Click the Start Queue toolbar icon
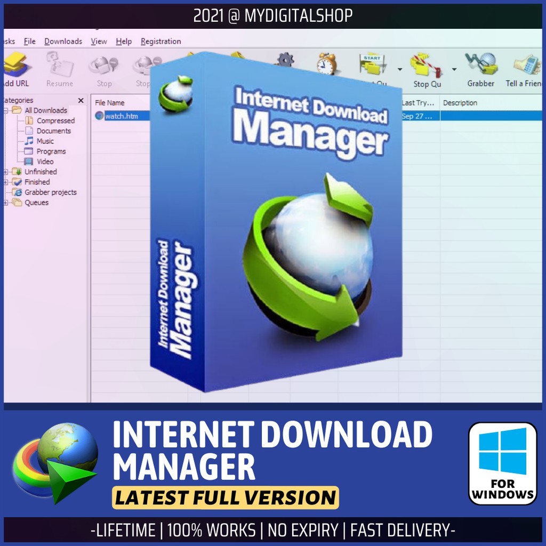This screenshot has height=546, width=546. (373, 64)
